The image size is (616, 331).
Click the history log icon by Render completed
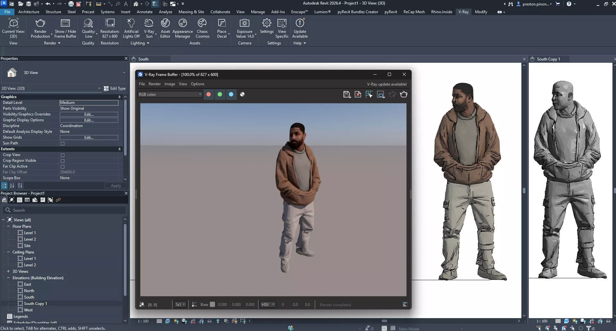(x=405, y=304)
